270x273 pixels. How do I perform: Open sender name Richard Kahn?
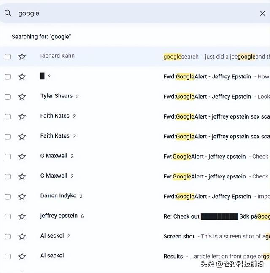57,56
